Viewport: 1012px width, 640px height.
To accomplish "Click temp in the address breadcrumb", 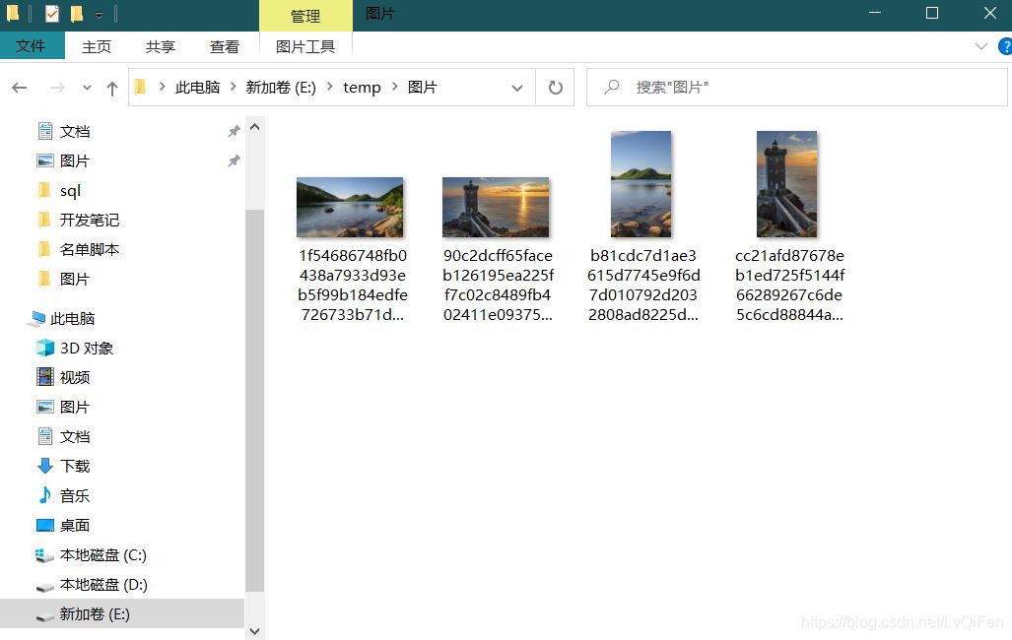I will pyautogui.click(x=362, y=87).
